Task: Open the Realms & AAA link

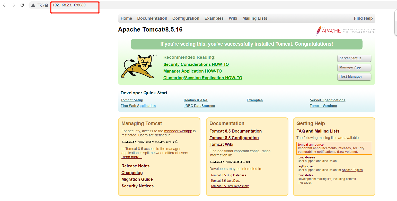Action: click(x=196, y=100)
